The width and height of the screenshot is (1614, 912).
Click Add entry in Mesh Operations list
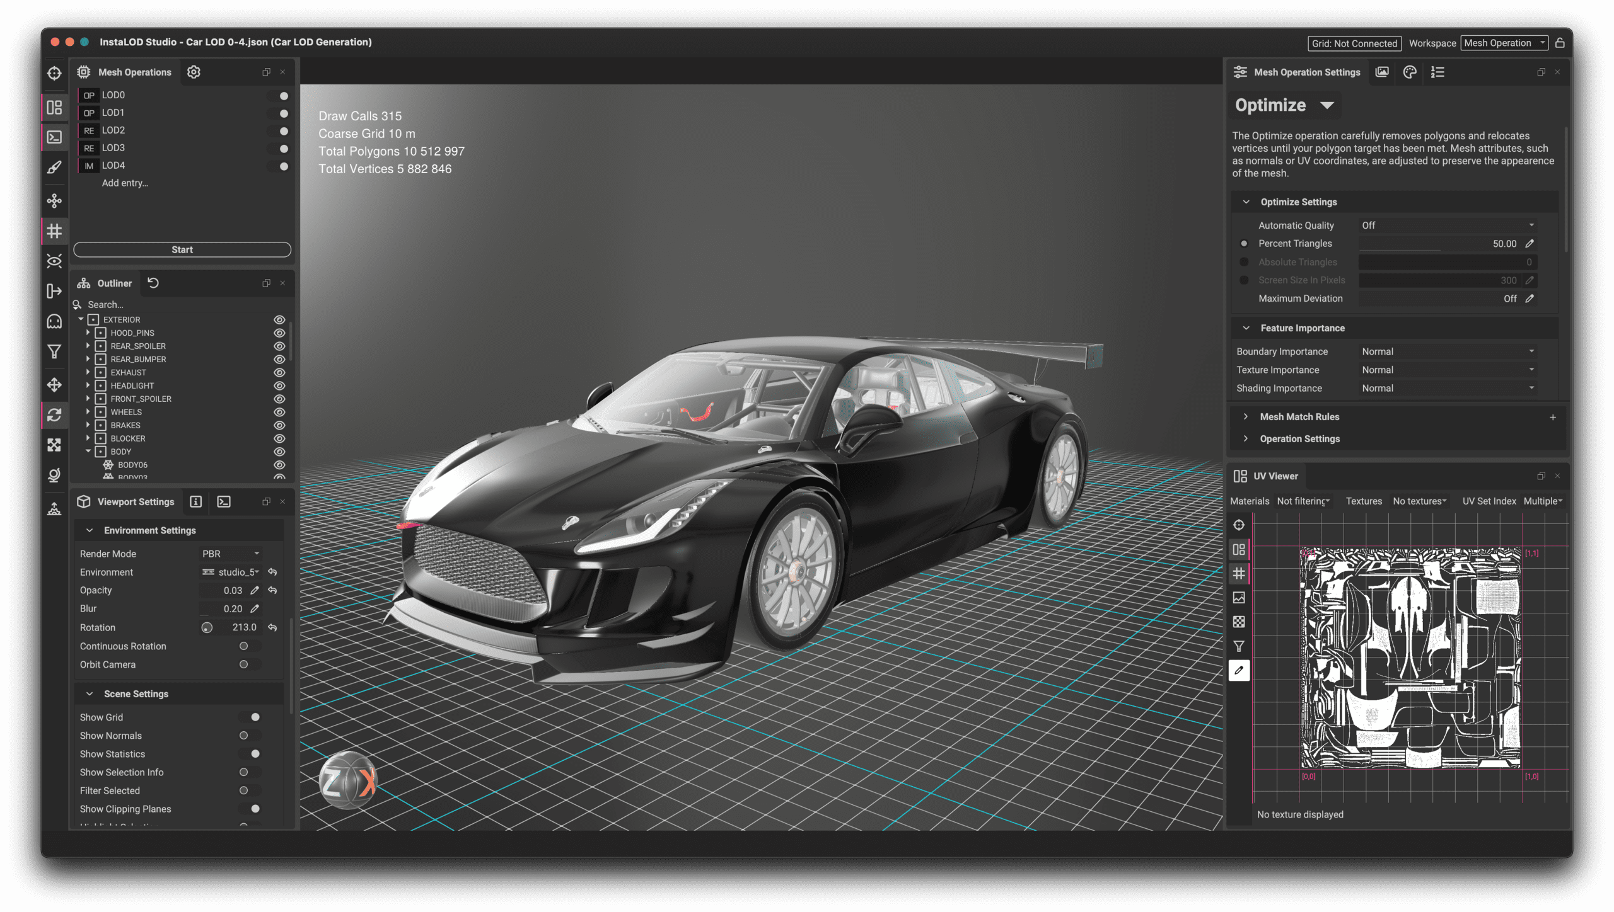click(124, 183)
